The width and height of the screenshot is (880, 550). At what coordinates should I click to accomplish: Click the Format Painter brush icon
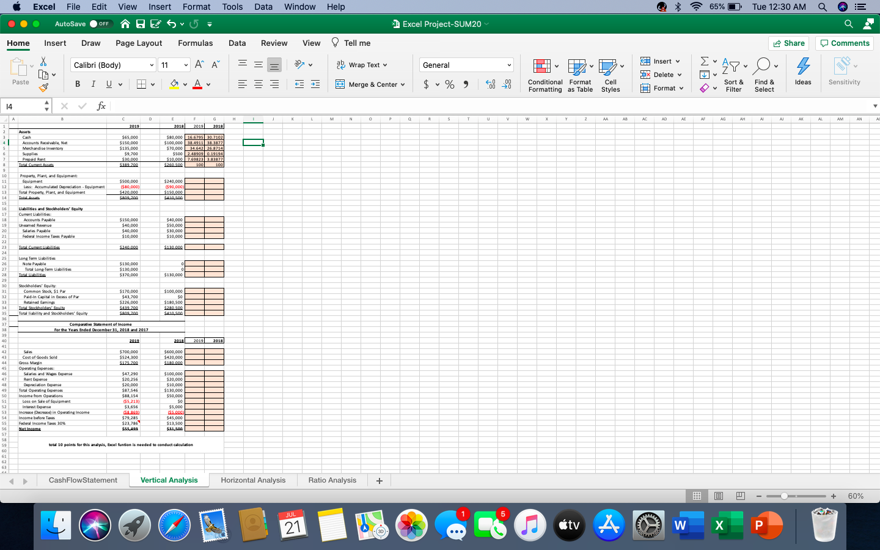tap(43, 87)
